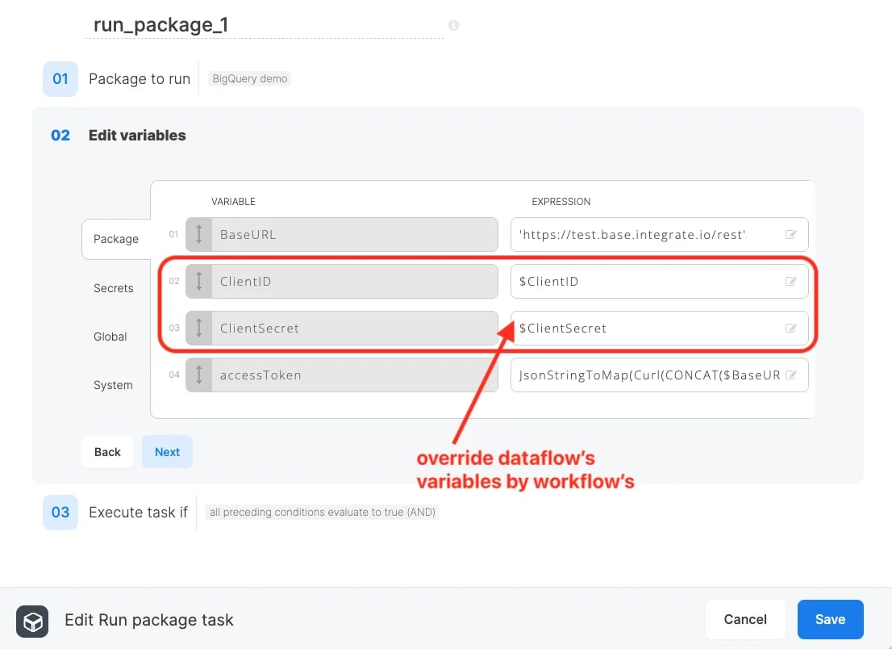Switch to the Secrets tab
The height and width of the screenshot is (649, 892).
coord(114,288)
